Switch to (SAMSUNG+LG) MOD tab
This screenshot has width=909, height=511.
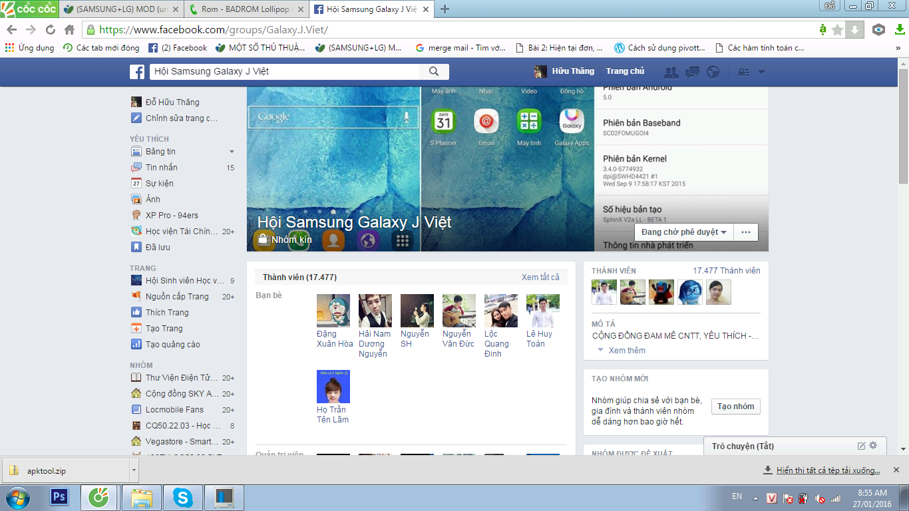pos(120,9)
